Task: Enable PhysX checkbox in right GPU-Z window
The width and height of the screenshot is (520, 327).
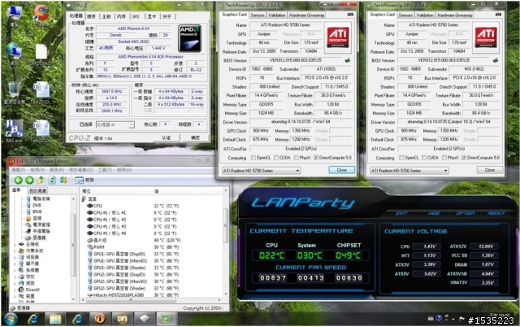Action: click(444, 158)
